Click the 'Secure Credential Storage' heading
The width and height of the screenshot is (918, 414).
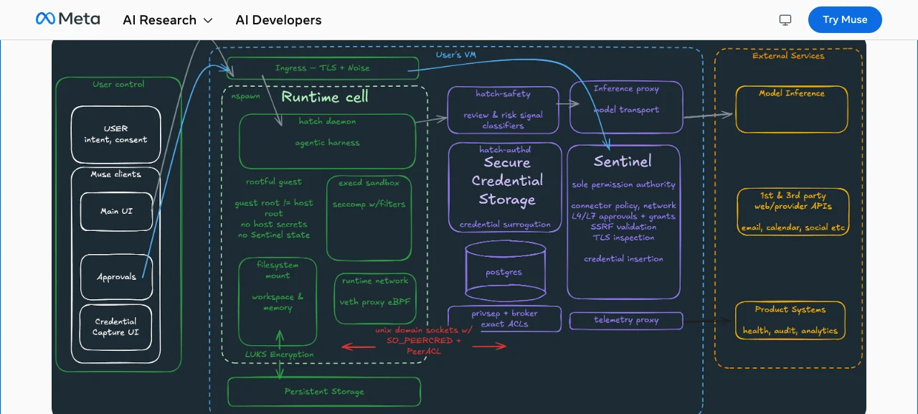507,181
